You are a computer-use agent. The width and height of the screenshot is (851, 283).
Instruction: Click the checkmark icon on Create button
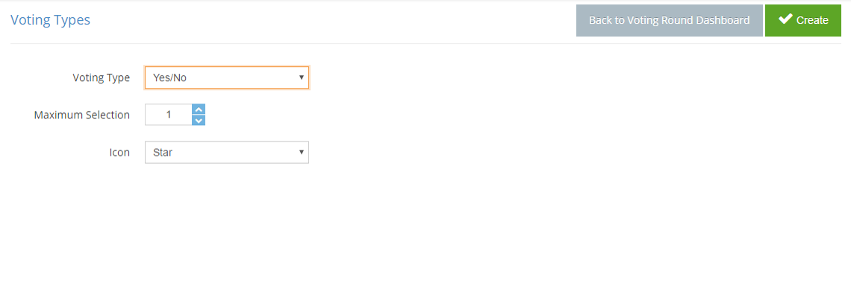point(785,19)
